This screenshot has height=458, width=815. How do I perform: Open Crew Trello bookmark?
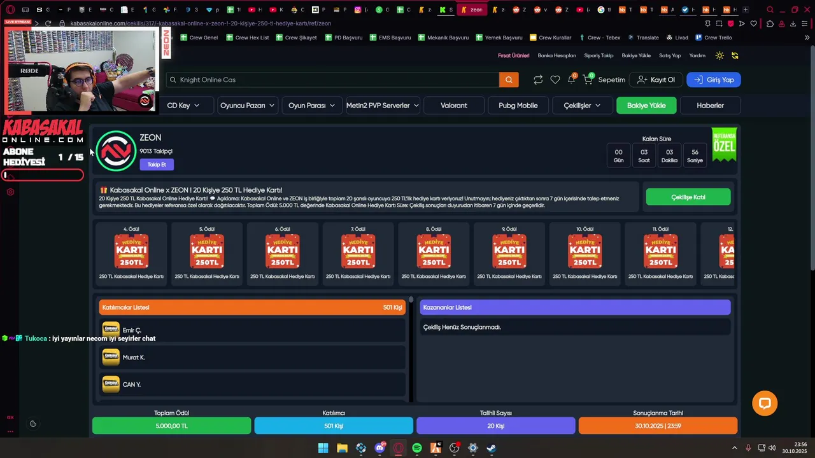point(713,38)
